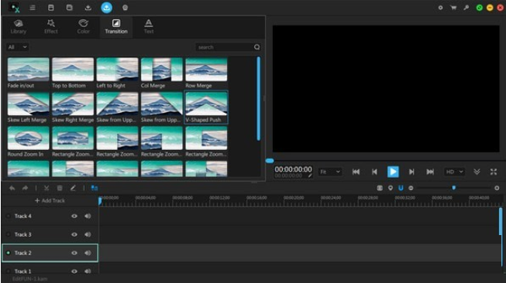Select the scissors split tool
Viewport: 506px width, 283px height.
(x=46, y=188)
